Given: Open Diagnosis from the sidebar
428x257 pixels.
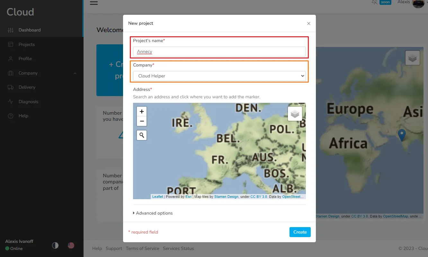Looking at the screenshot, I should click(28, 102).
